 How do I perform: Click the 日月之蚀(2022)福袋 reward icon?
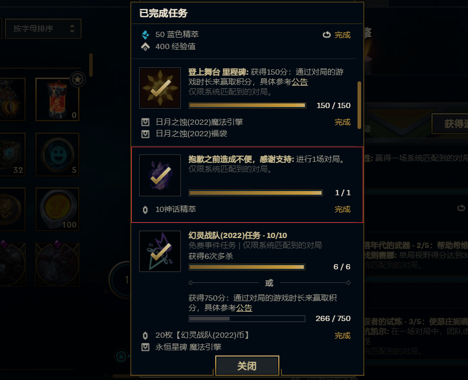tap(145, 134)
